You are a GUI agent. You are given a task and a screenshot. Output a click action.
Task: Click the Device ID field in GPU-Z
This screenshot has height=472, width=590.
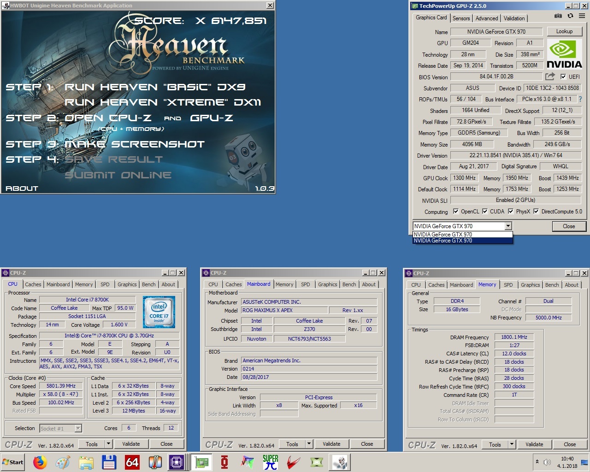pyautogui.click(x=553, y=88)
